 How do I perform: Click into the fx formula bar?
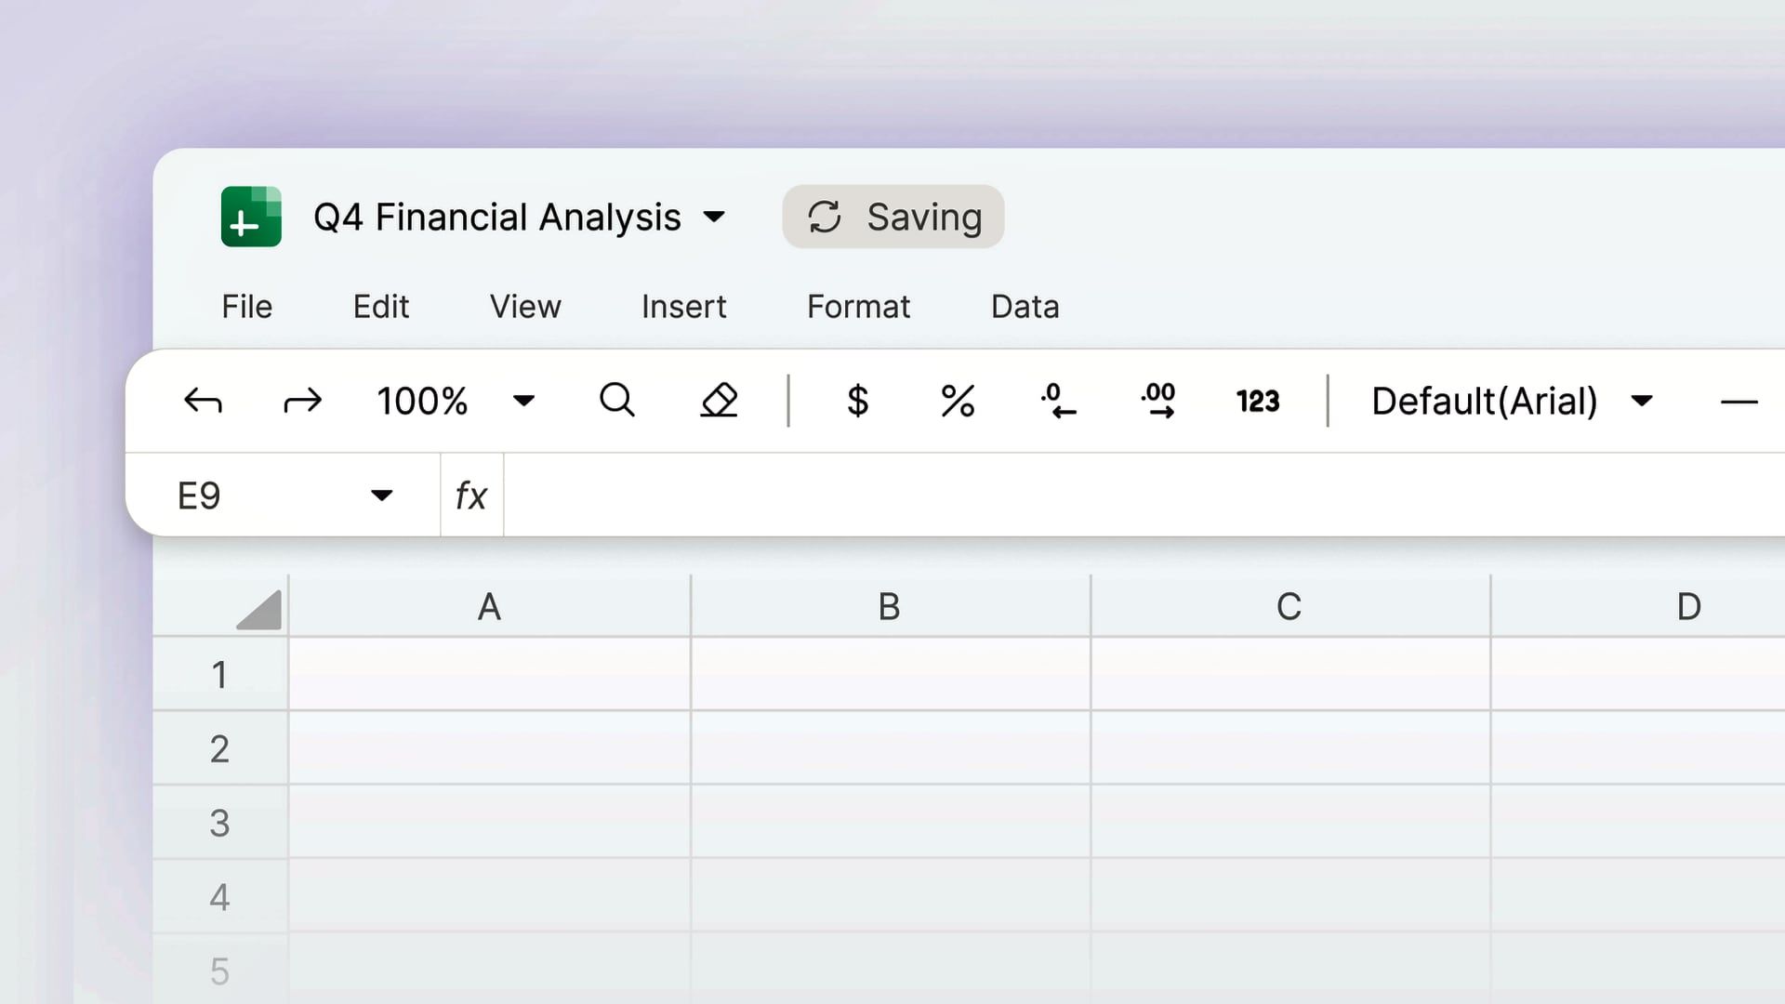click(1116, 495)
